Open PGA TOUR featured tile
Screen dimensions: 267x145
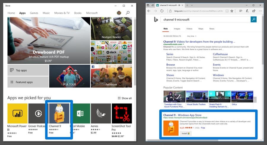[69, 76]
